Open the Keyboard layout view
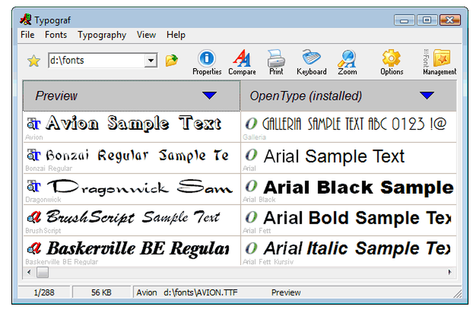Image resolution: width=473 pixels, height=312 pixels. (311, 62)
